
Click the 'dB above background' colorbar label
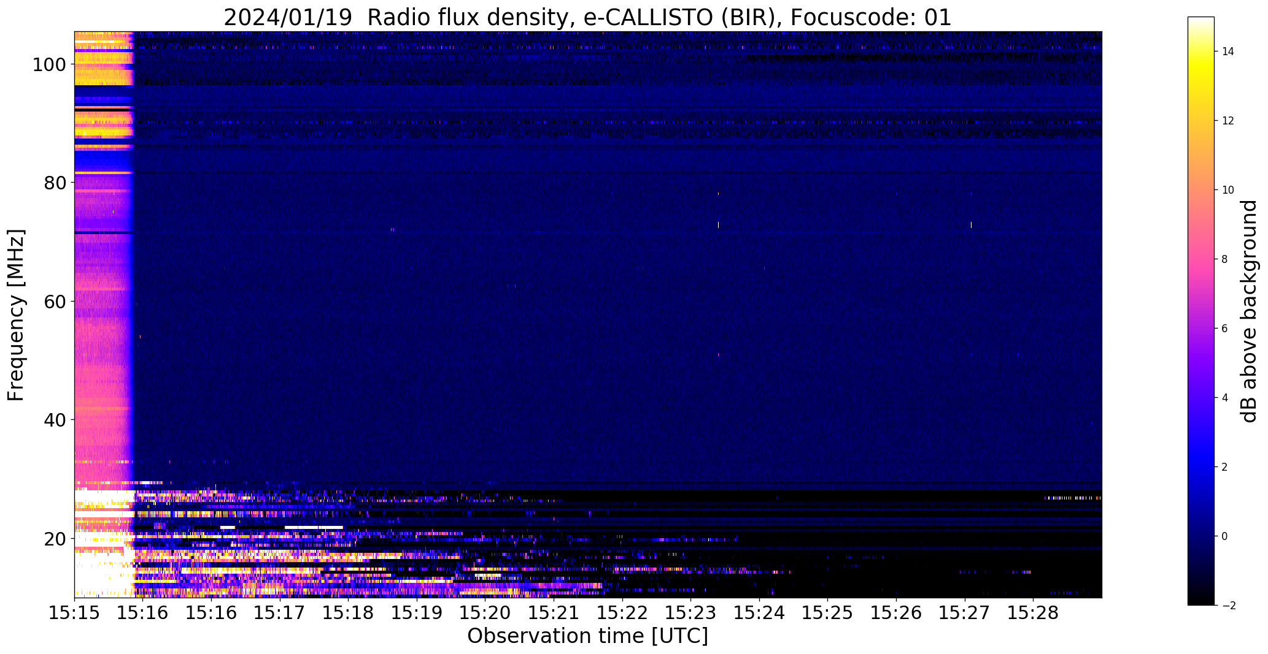(1248, 311)
